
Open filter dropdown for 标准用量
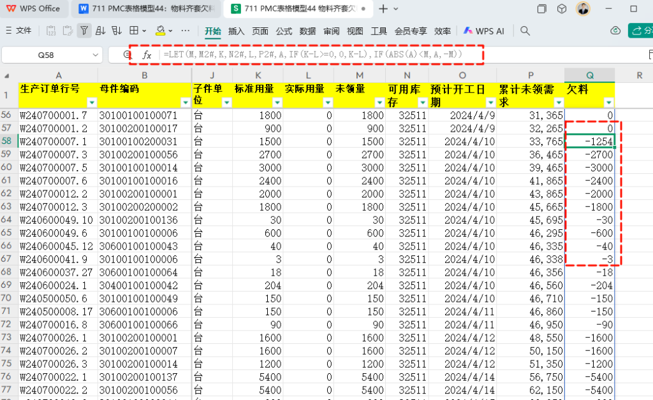click(277, 103)
